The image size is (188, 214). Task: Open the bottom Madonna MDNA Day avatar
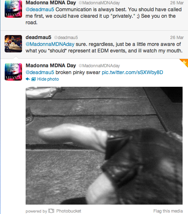13,72
